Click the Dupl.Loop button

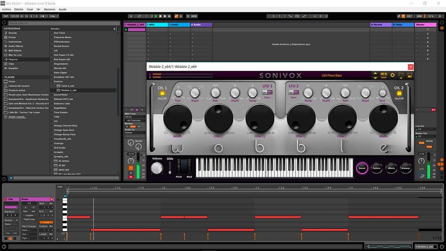point(30,219)
